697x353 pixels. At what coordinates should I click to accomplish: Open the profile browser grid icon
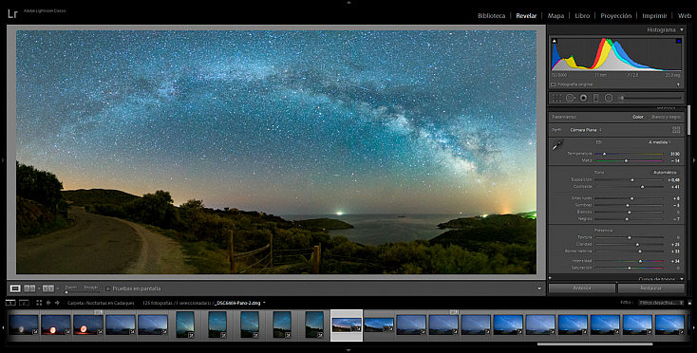click(676, 130)
